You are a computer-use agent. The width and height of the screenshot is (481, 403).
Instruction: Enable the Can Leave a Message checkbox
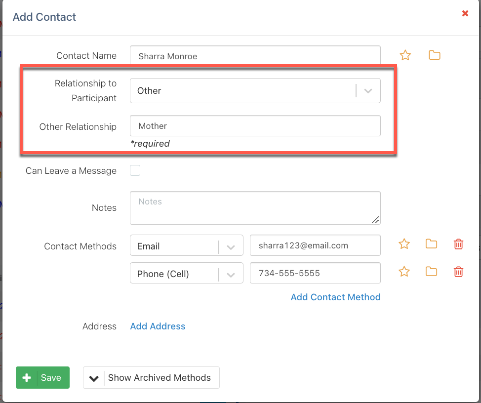[135, 171]
